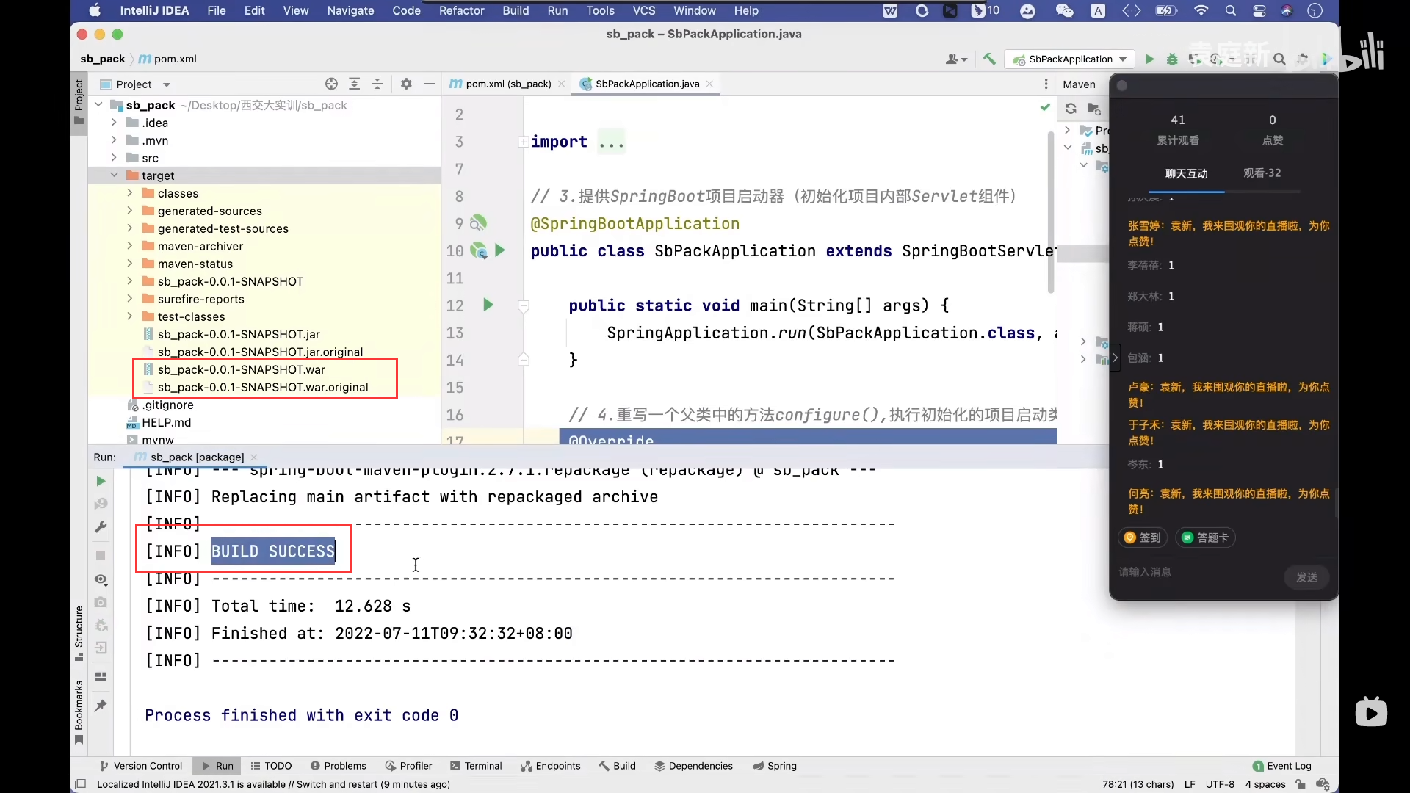The width and height of the screenshot is (1410, 793).
Task: Toggle the eye view filter in Run panel
Action: 101,579
